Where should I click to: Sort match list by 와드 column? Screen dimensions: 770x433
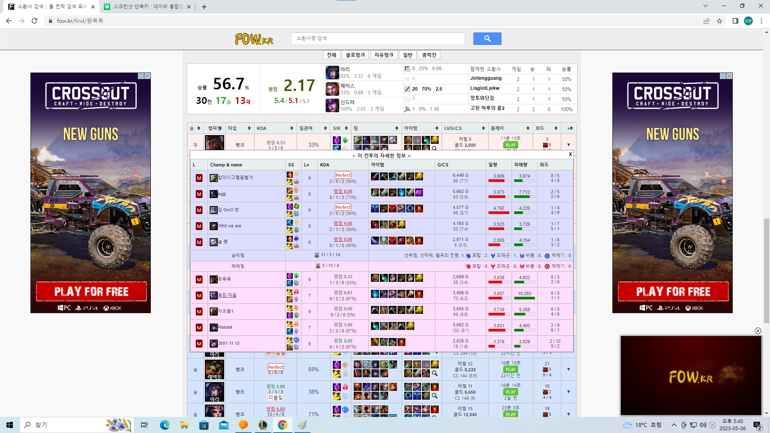pos(547,128)
